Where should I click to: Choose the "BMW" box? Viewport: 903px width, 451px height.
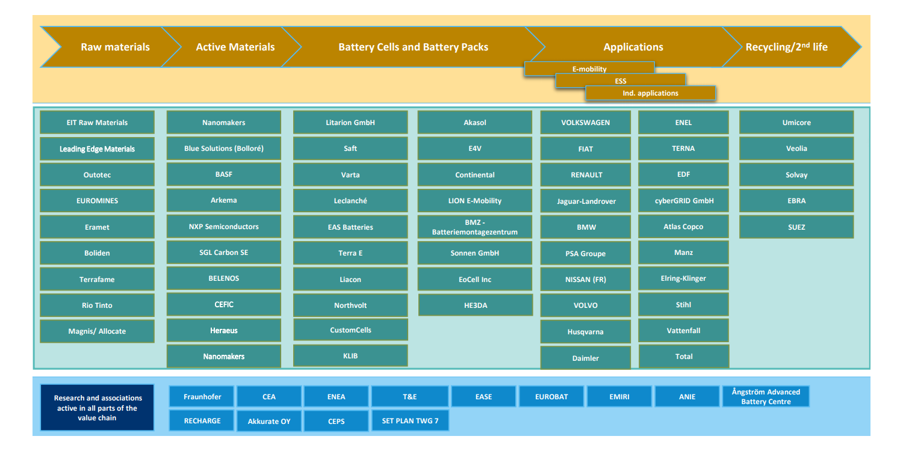click(x=586, y=228)
